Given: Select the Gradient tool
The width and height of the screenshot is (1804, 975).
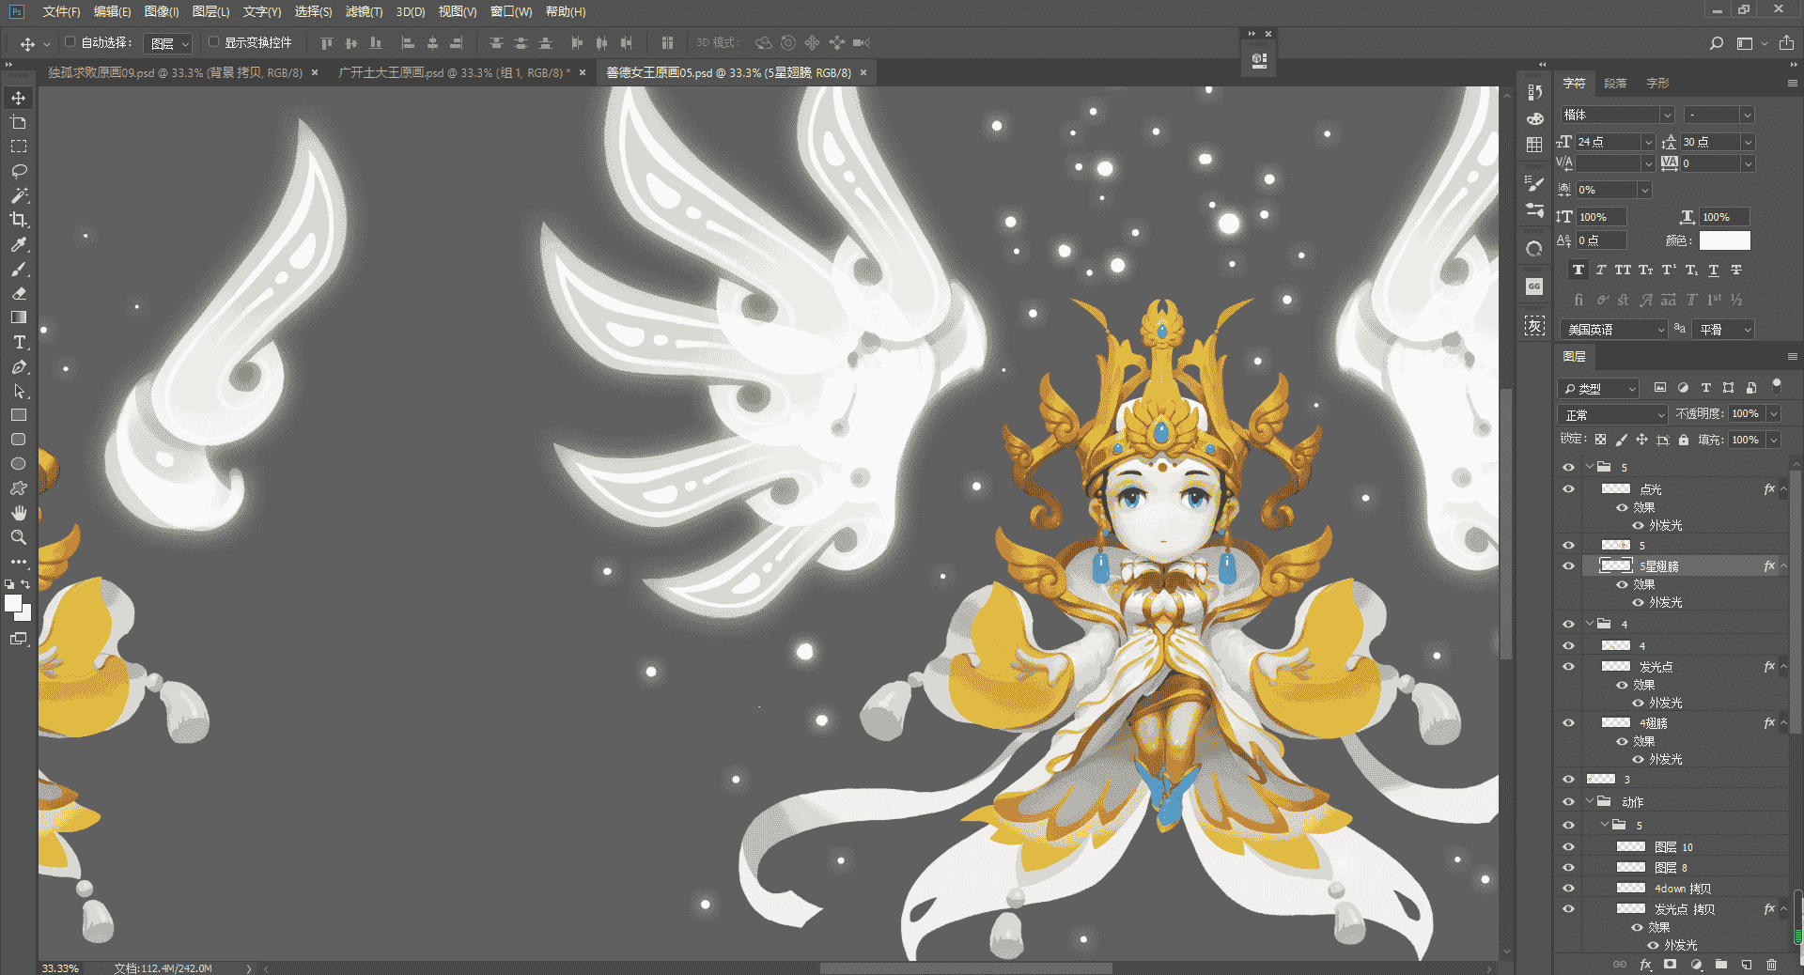Looking at the screenshot, I should 19,317.
